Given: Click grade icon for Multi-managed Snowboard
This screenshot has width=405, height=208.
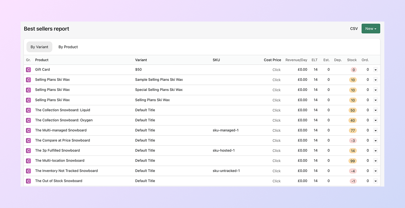Looking at the screenshot, I should pyautogui.click(x=28, y=130).
